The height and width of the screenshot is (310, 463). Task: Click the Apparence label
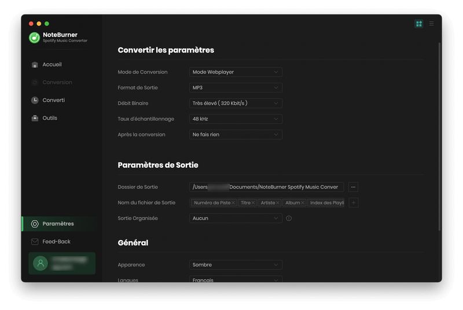pos(131,265)
